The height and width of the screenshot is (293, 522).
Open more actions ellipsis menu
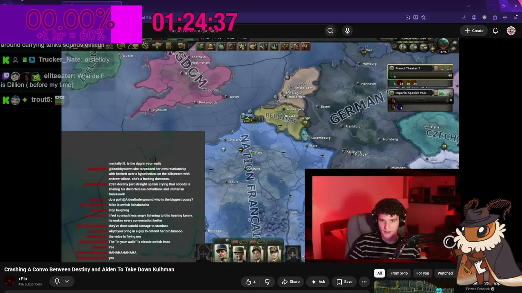pyautogui.click(x=364, y=282)
